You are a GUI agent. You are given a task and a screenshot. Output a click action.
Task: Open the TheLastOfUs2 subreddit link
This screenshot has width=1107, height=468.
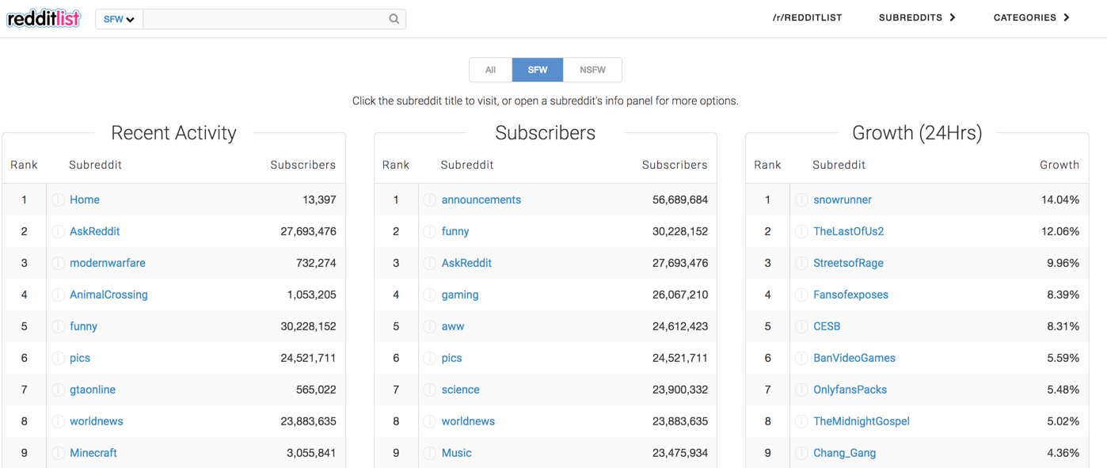point(849,231)
